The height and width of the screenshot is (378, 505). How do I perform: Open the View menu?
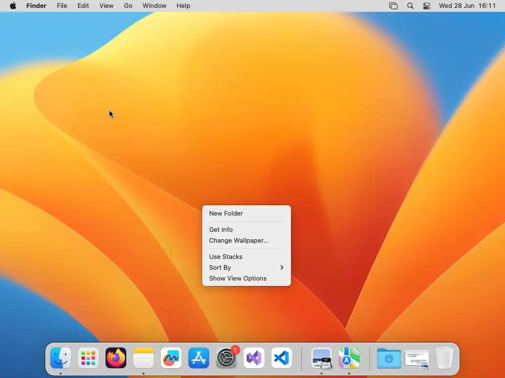(x=107, y=6)
